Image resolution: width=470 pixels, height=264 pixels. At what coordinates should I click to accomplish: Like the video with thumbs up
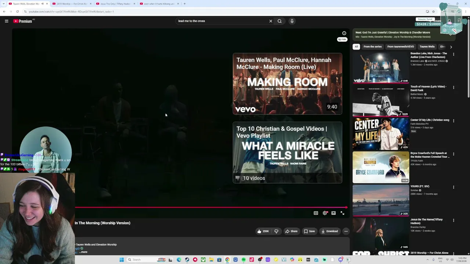(x=263, y=231)
